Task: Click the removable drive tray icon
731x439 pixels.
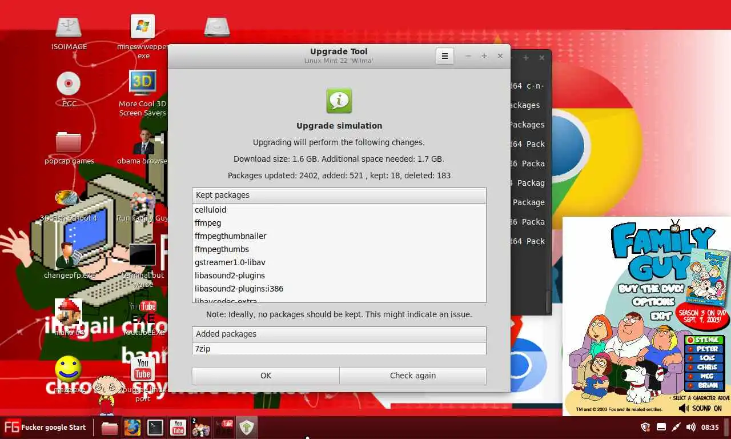Action: pos(661,427)
